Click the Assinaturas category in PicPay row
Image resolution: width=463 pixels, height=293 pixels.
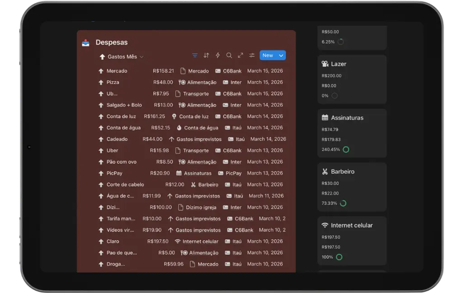pos(194,173)
